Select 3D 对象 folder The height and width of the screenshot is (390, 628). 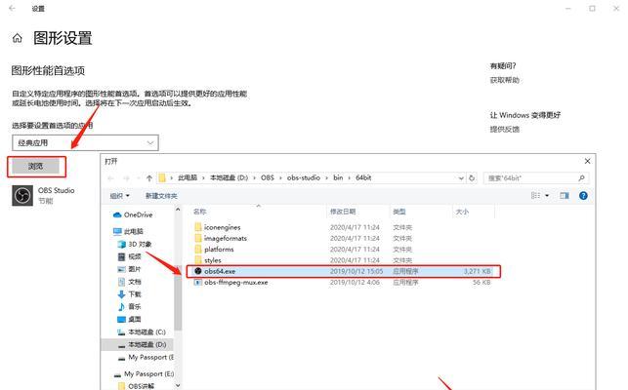click(134, 244)
